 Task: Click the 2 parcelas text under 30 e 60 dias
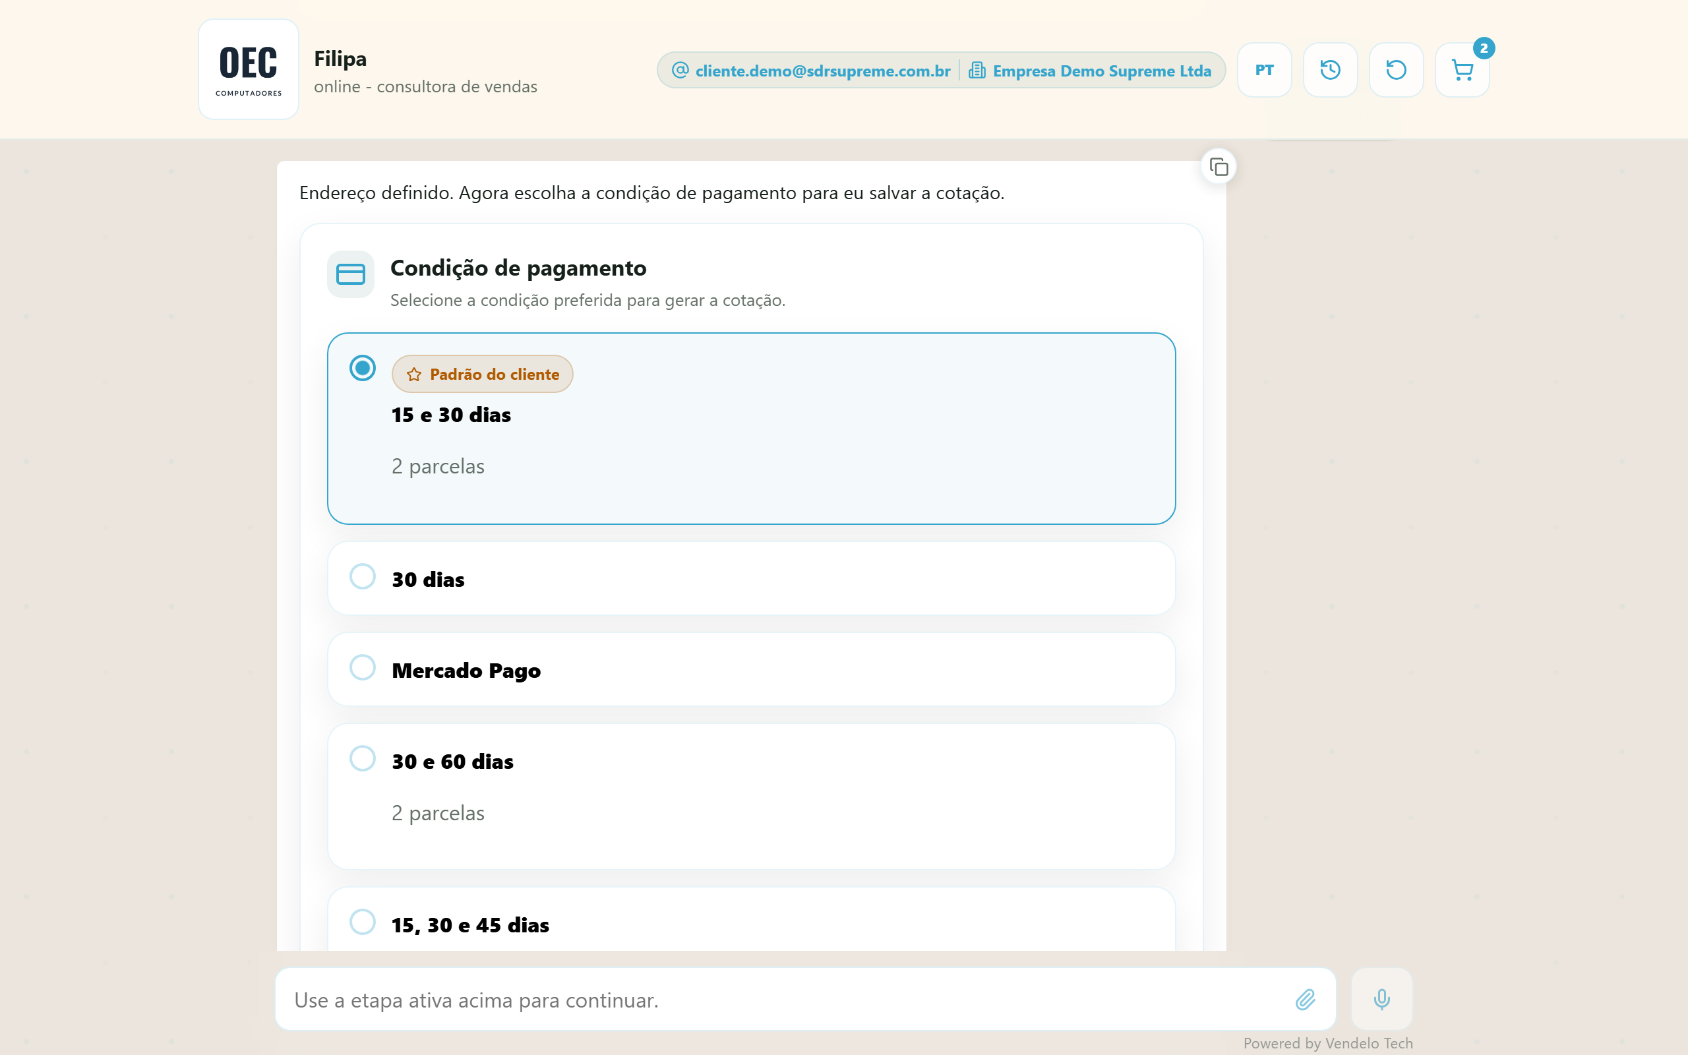[438, 814]
